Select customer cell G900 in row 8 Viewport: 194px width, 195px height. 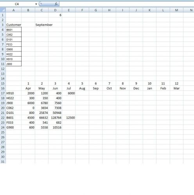tap(14, 49)
